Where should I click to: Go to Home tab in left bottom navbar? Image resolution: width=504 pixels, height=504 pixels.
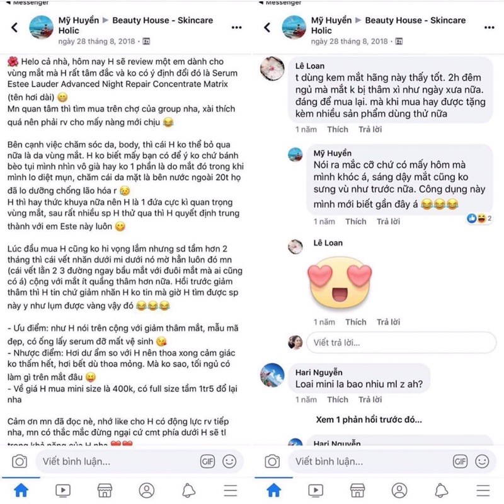(x=21, y=491)
